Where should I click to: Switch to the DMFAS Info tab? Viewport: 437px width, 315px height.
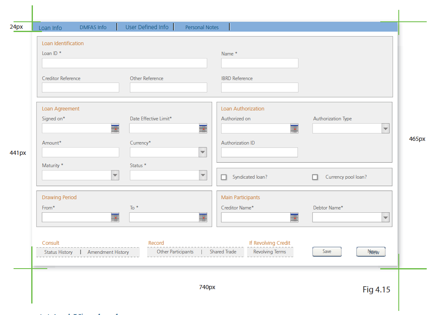pyautogui.click(x=93, y=28)
